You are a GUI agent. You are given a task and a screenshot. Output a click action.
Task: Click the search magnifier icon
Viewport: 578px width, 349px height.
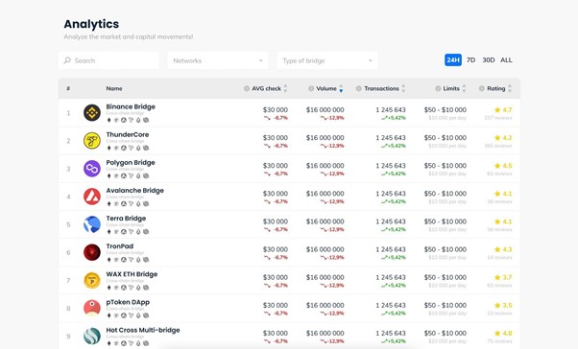coord(67,60)
